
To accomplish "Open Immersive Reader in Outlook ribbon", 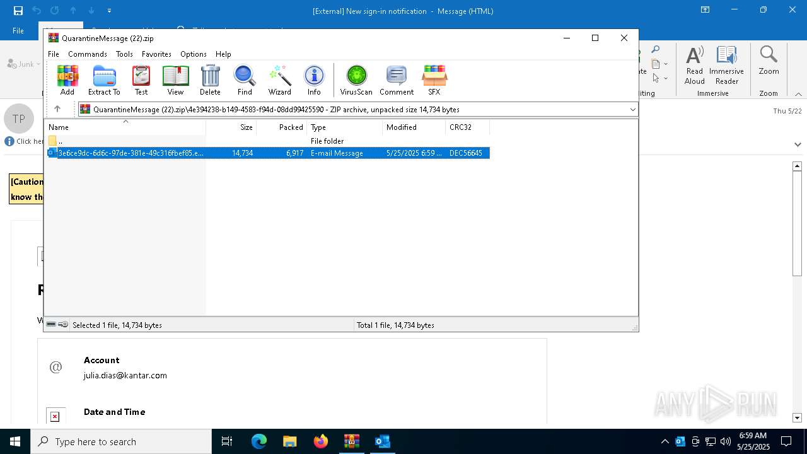I will point(726,65).
